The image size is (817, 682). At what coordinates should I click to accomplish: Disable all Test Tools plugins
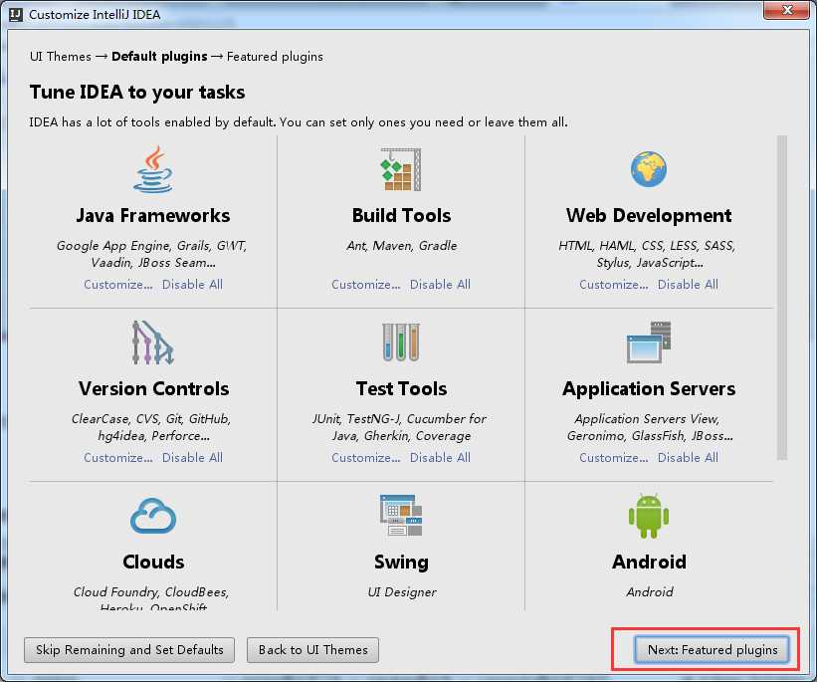tap(440, 458)
